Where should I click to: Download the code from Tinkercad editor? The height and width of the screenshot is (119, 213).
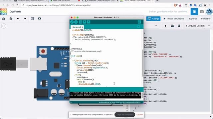[165, 26]
